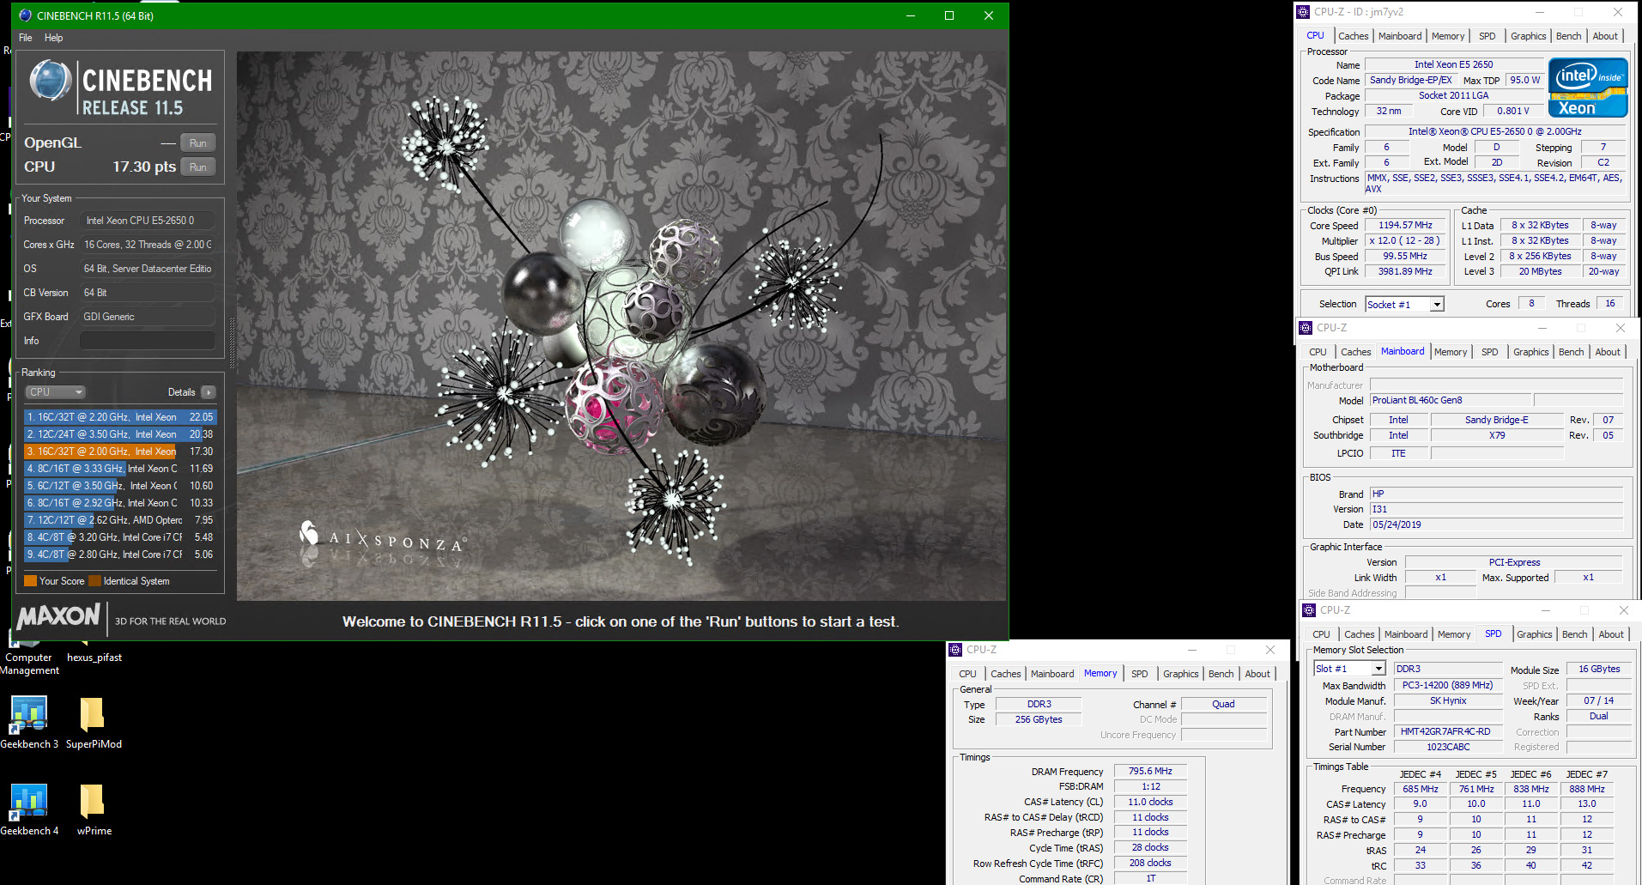This screenshot has width=1642, height=885.
Task: Select CPU tab in SPD CPU-Z window
Action: (x=1321, y=634)
